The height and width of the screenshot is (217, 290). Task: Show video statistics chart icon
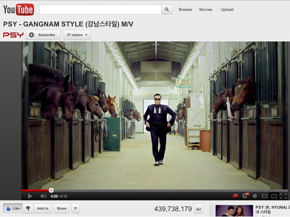tap(198, 209)
